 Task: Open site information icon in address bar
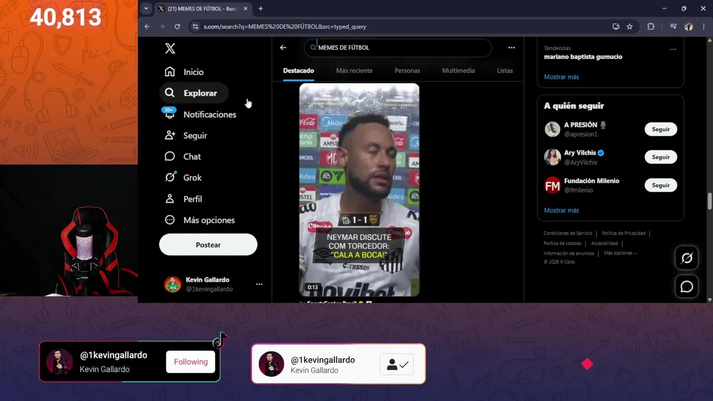tap(194, 26)
